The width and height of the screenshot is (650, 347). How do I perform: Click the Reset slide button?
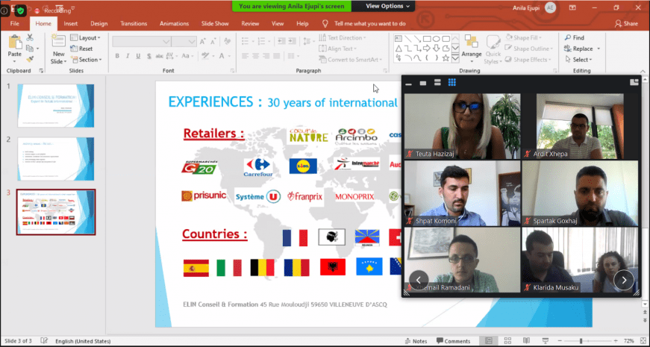pyautogui.click(x=81, y=49)
